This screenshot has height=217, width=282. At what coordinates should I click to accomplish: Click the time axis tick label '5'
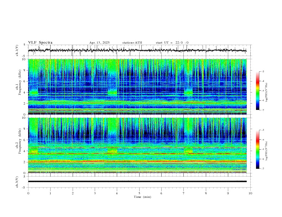coord(139,193)
